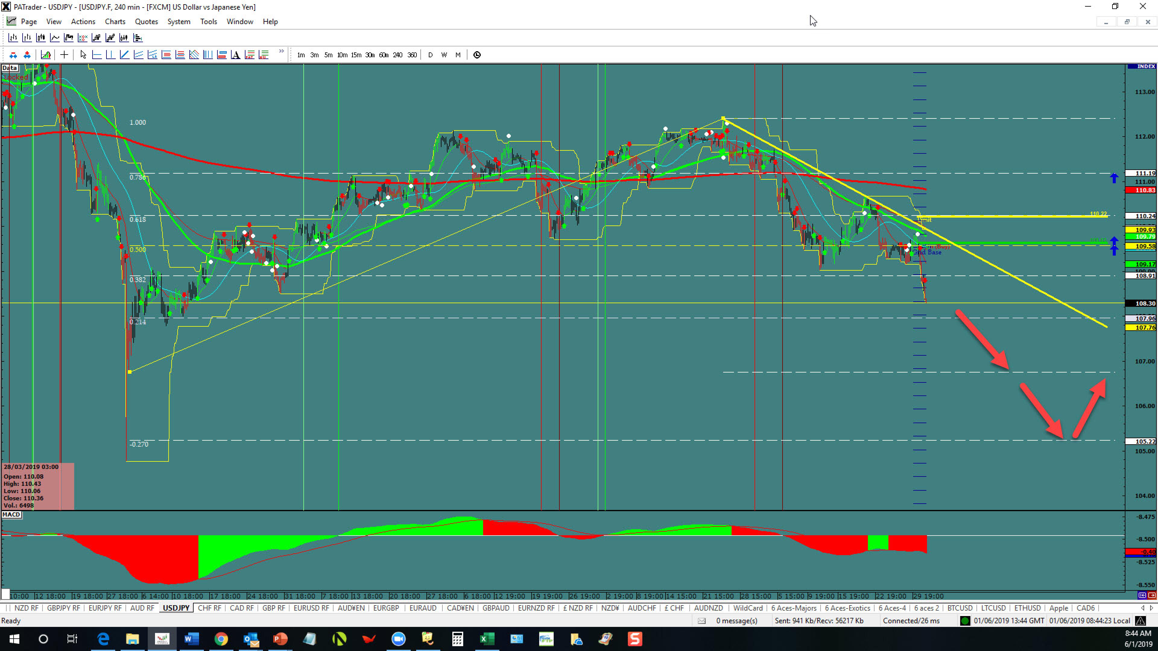1158x651 pixels.
Task: Switch chart to 1m timeframe
Action: pos(301,55)
